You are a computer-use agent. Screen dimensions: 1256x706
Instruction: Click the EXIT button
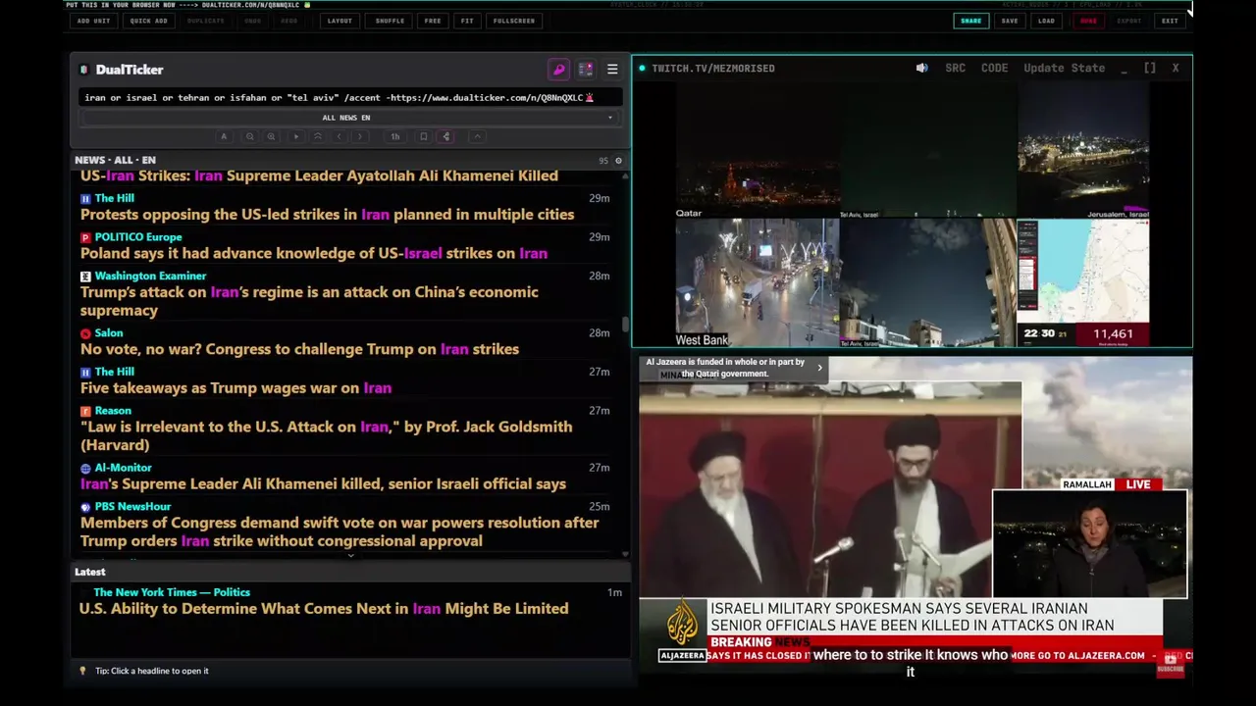coord(1170,21)
